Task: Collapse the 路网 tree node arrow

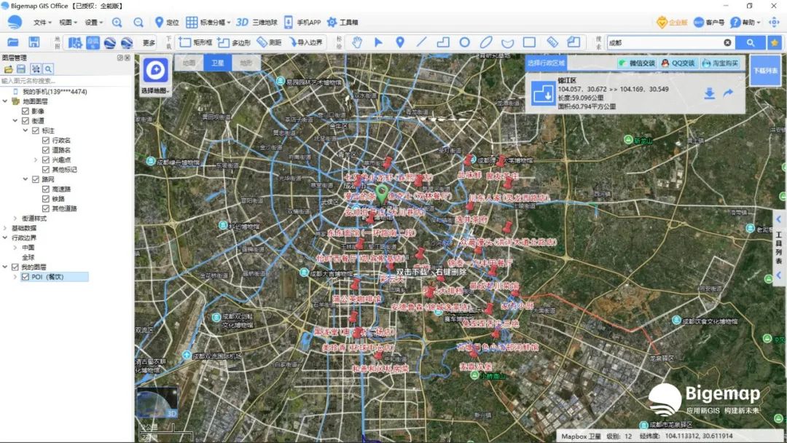Action: pyautogui.click(x=26, y=179)
